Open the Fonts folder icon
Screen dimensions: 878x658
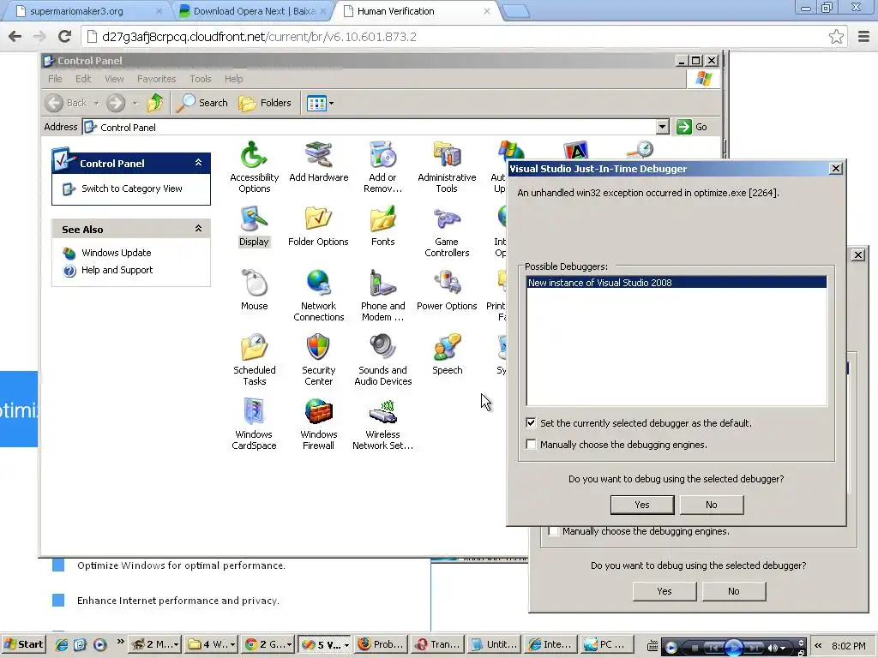(383, 226)
